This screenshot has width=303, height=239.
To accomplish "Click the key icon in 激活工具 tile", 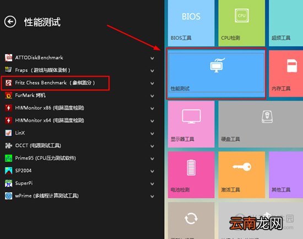I will [242, 167].
